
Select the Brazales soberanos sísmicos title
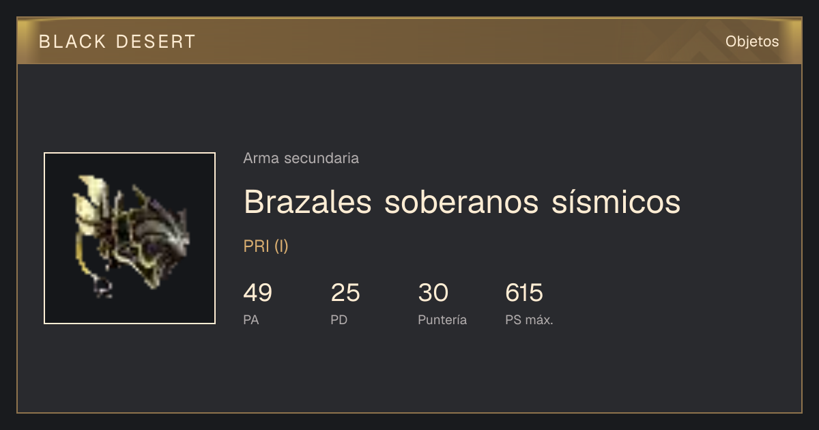462,202
